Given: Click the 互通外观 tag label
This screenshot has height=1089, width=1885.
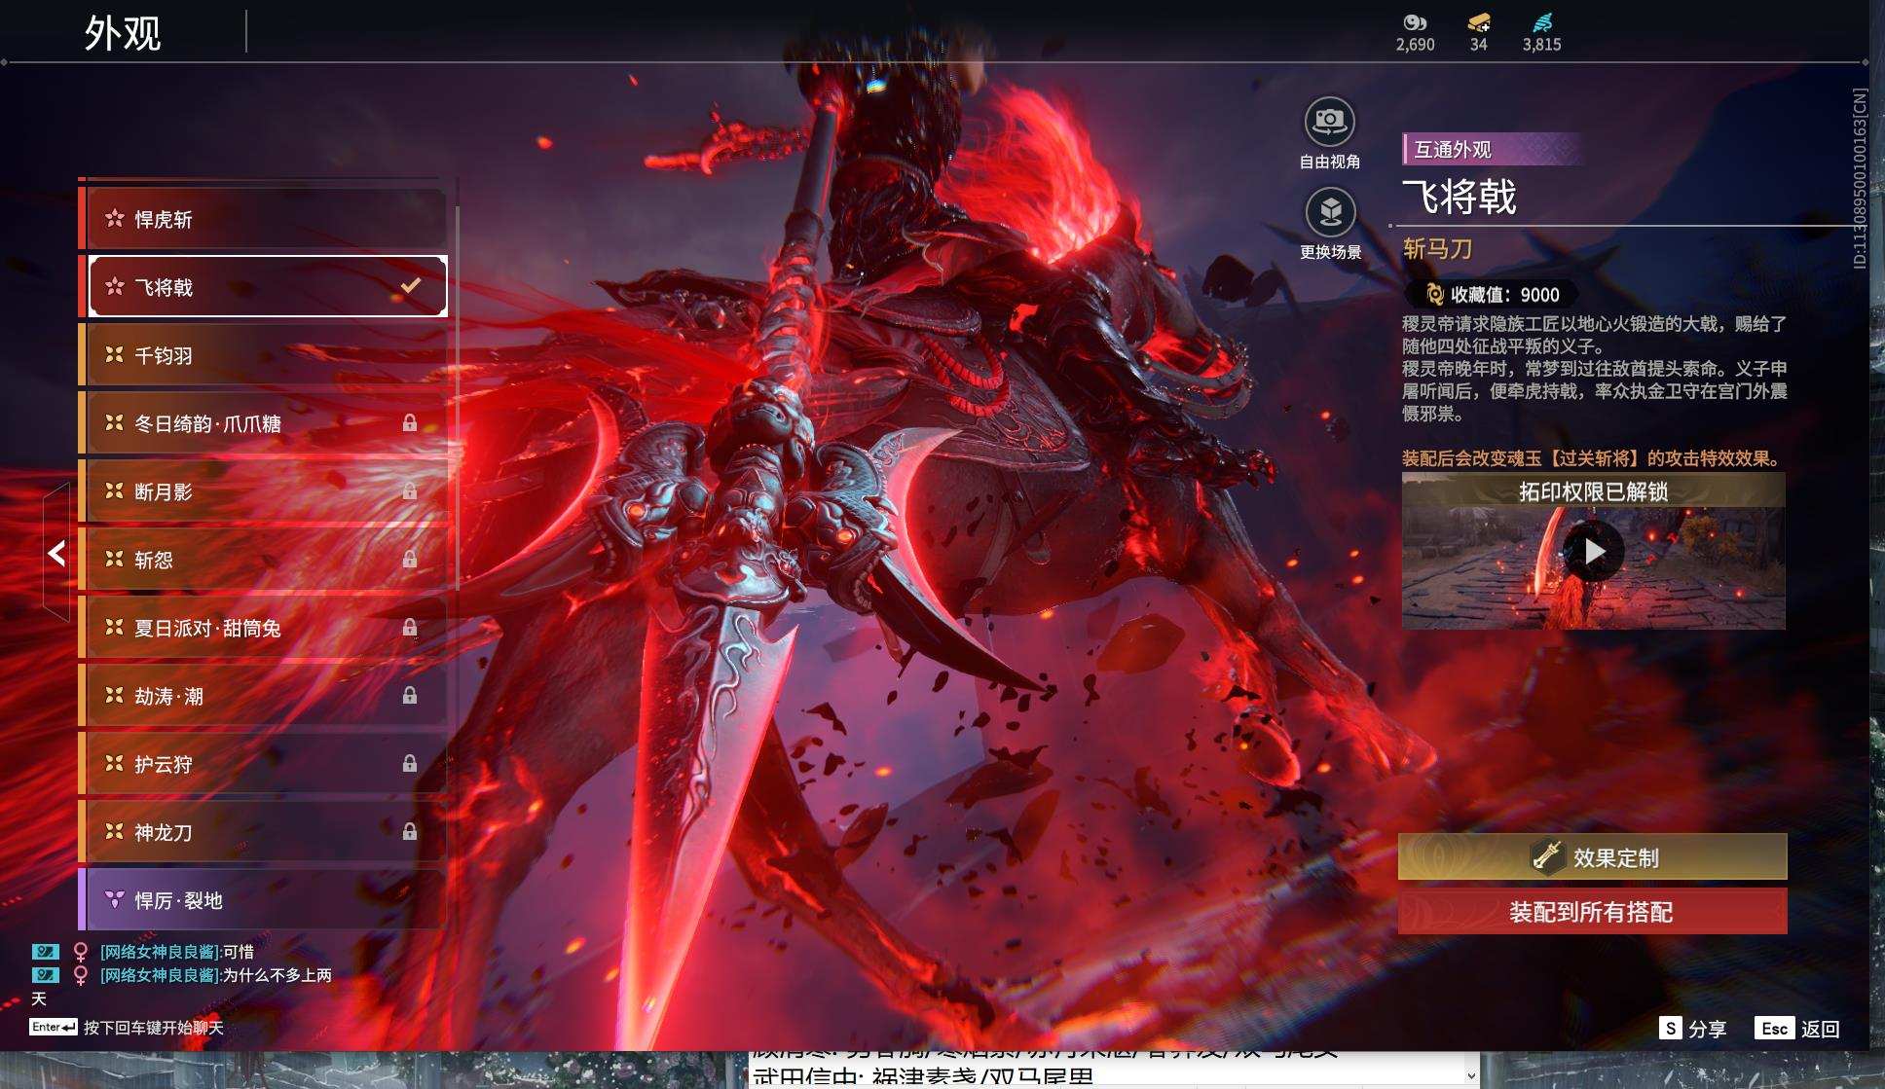Looking at the screenshot, I should click(1453, 149).
